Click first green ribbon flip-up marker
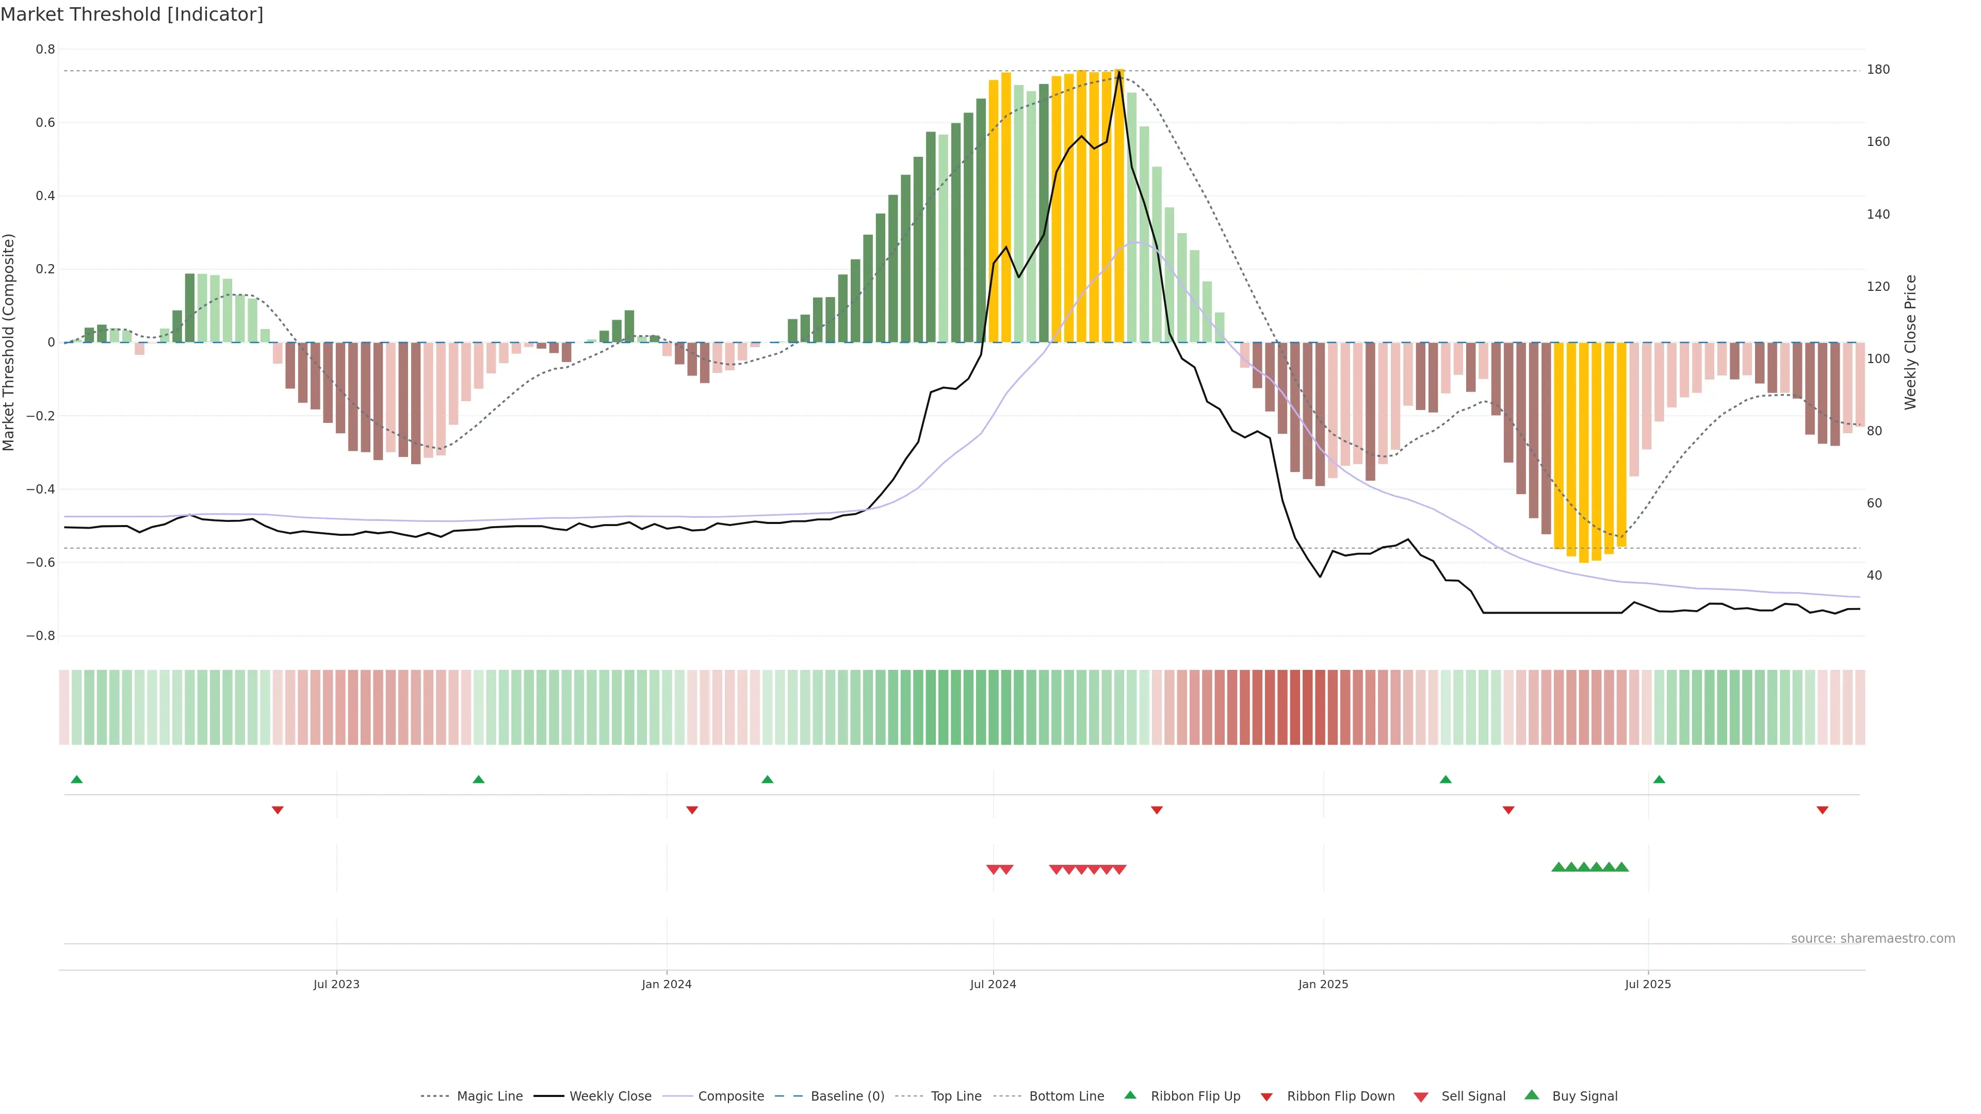1981x1114 pixels. pyautogui.click(x=76, y=780)
